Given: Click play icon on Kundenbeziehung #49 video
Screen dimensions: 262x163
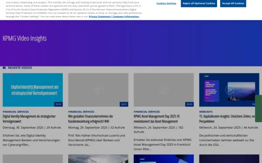Looking at the screenshot, I should [x=98, y=90].
